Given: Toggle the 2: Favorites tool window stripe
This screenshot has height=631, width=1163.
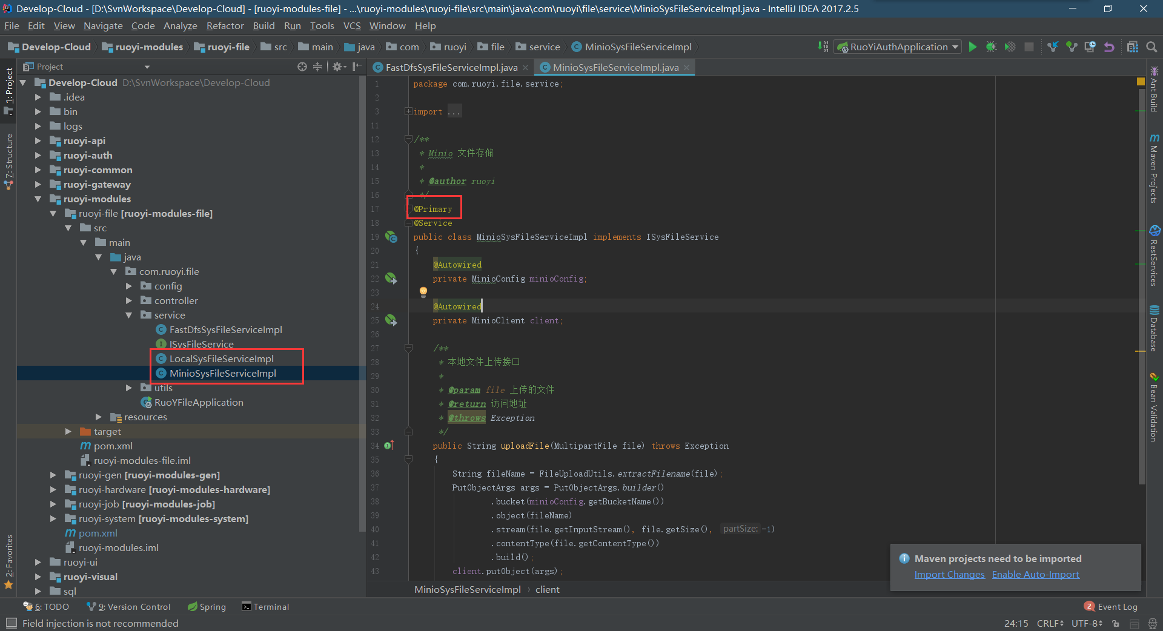Looking at the screenshot, I should tap(8, 561).
